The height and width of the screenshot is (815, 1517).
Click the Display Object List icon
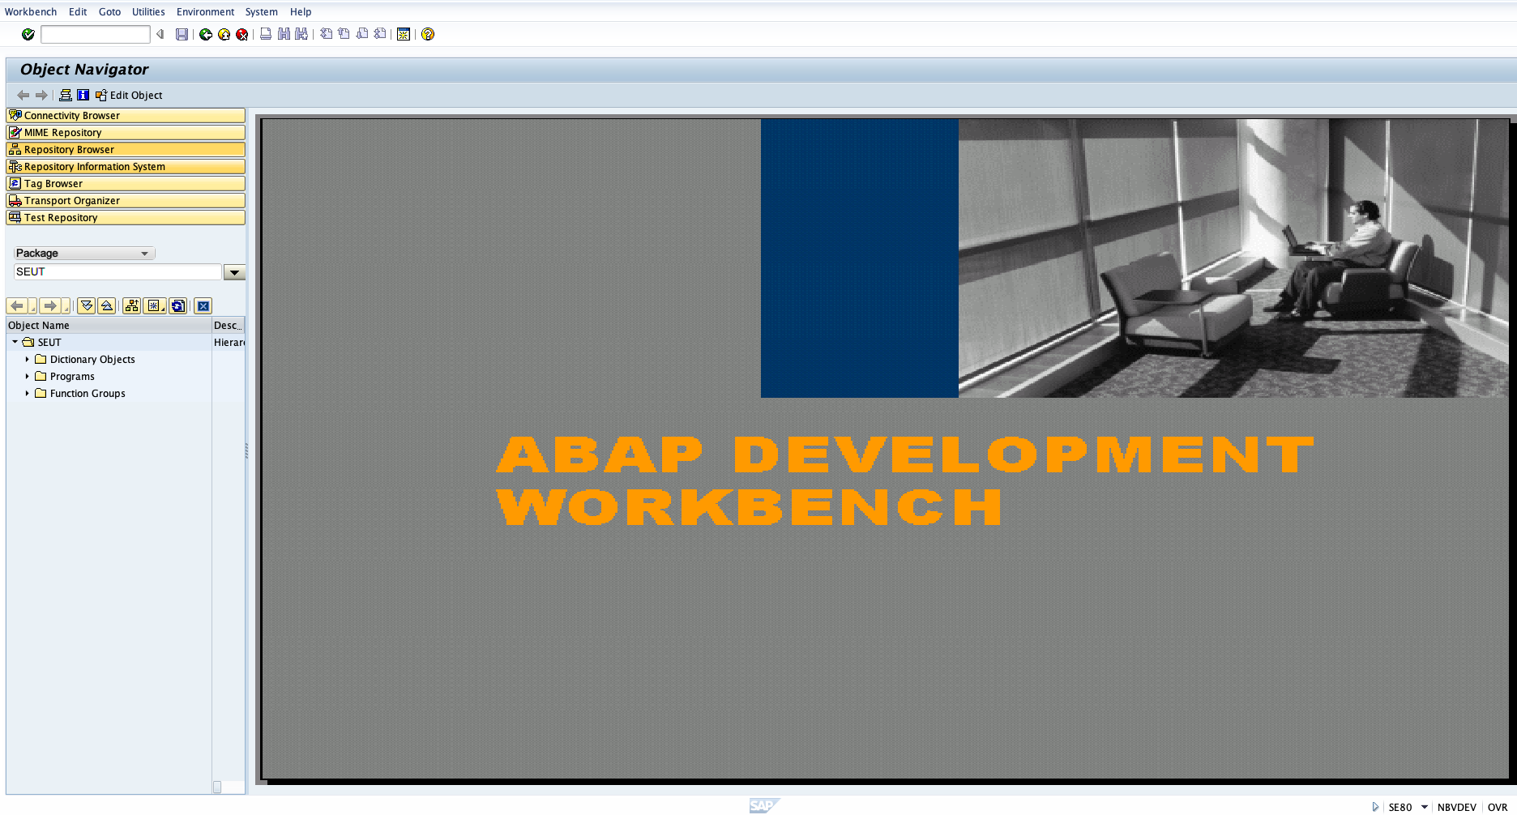coord(131,305)
